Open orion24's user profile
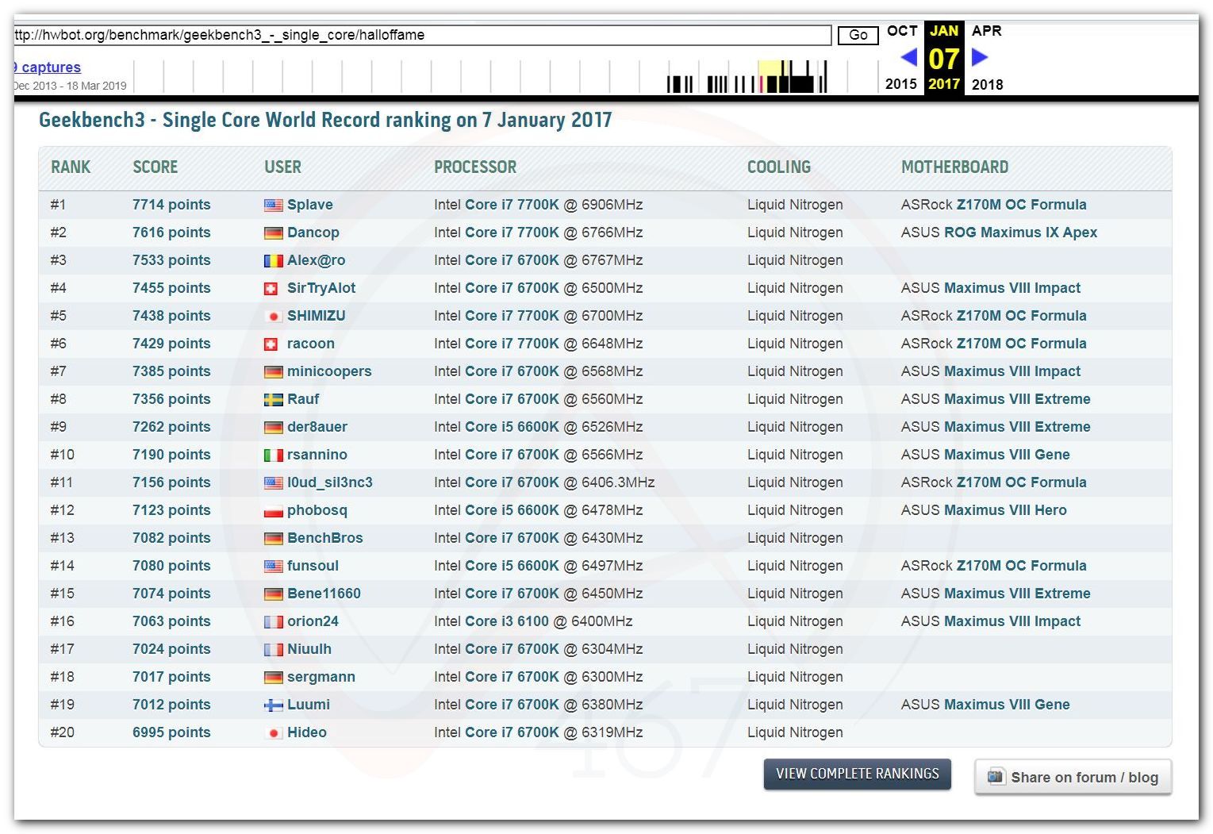1213x834 pixels. [x=313, y=621]
